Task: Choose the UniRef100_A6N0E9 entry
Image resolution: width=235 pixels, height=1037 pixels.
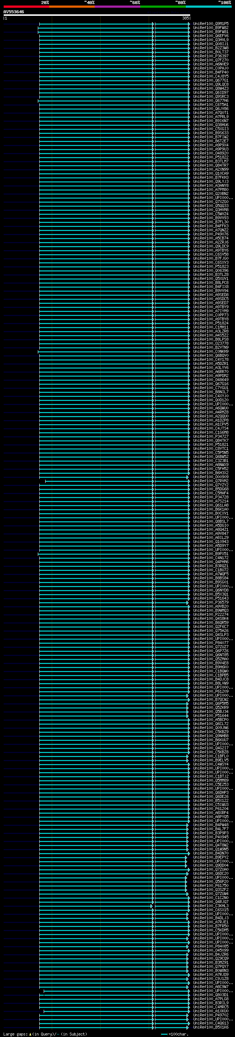Action: coord(211,64)
